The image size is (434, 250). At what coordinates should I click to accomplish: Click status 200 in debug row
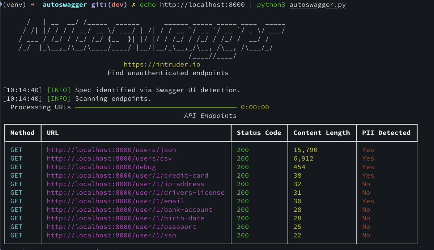[x=243, y=167]
